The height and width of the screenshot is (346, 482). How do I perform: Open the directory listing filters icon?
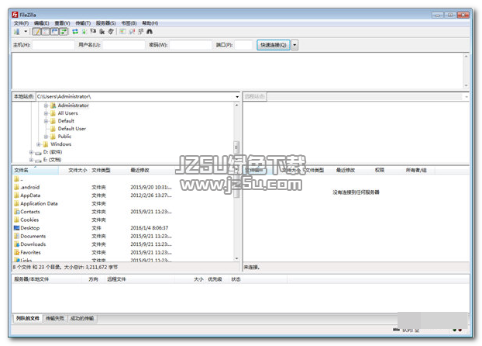[x=122, y=31]
